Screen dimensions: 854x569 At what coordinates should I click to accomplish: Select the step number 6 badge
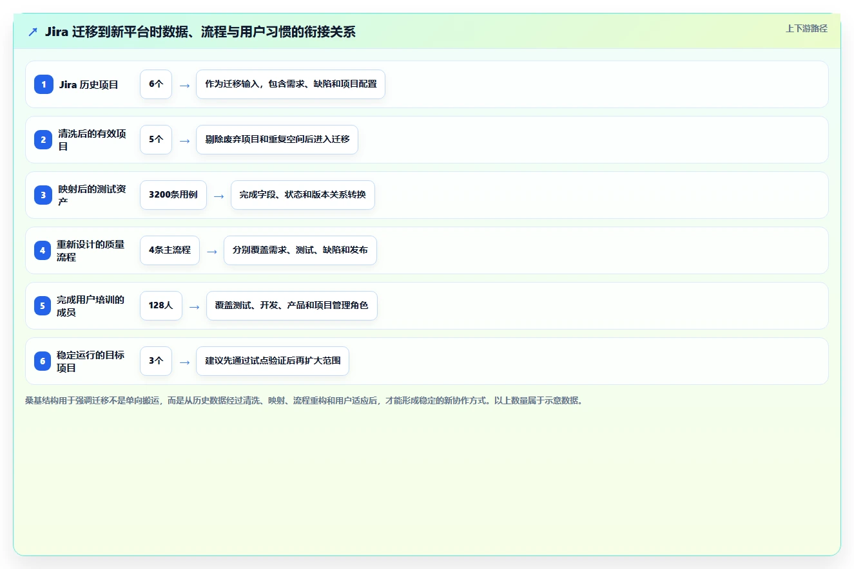(x=43, y=361)
